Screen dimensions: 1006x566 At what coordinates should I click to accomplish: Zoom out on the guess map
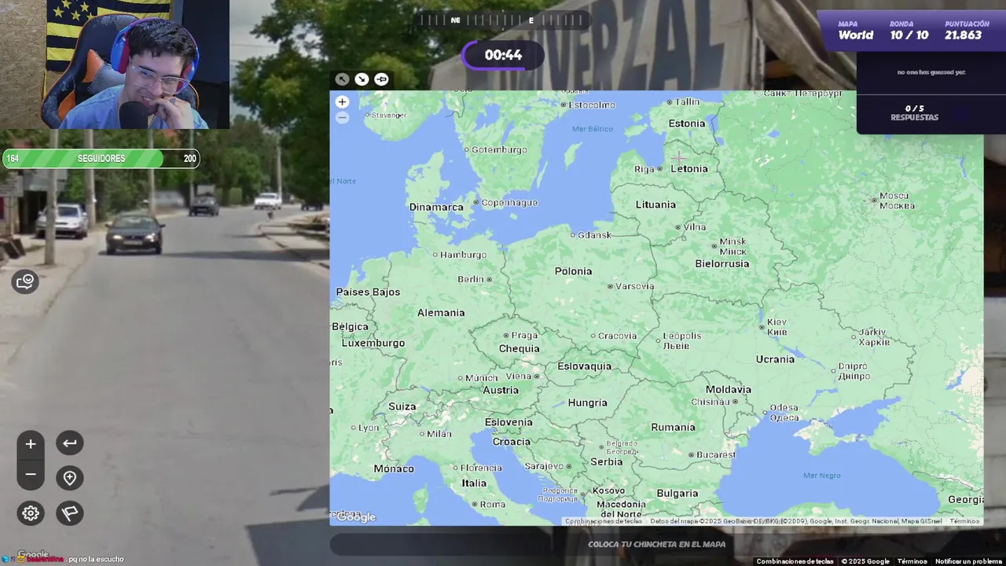click(x=342, y=118)
